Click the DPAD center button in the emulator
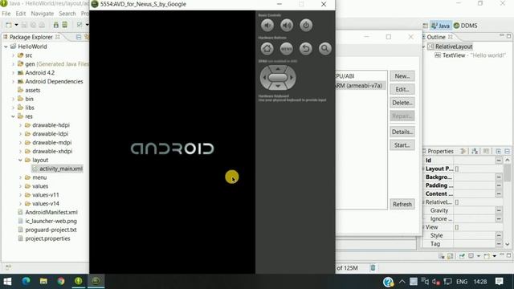Viewport: 514px width, 289px height. (x=278, y=78)
